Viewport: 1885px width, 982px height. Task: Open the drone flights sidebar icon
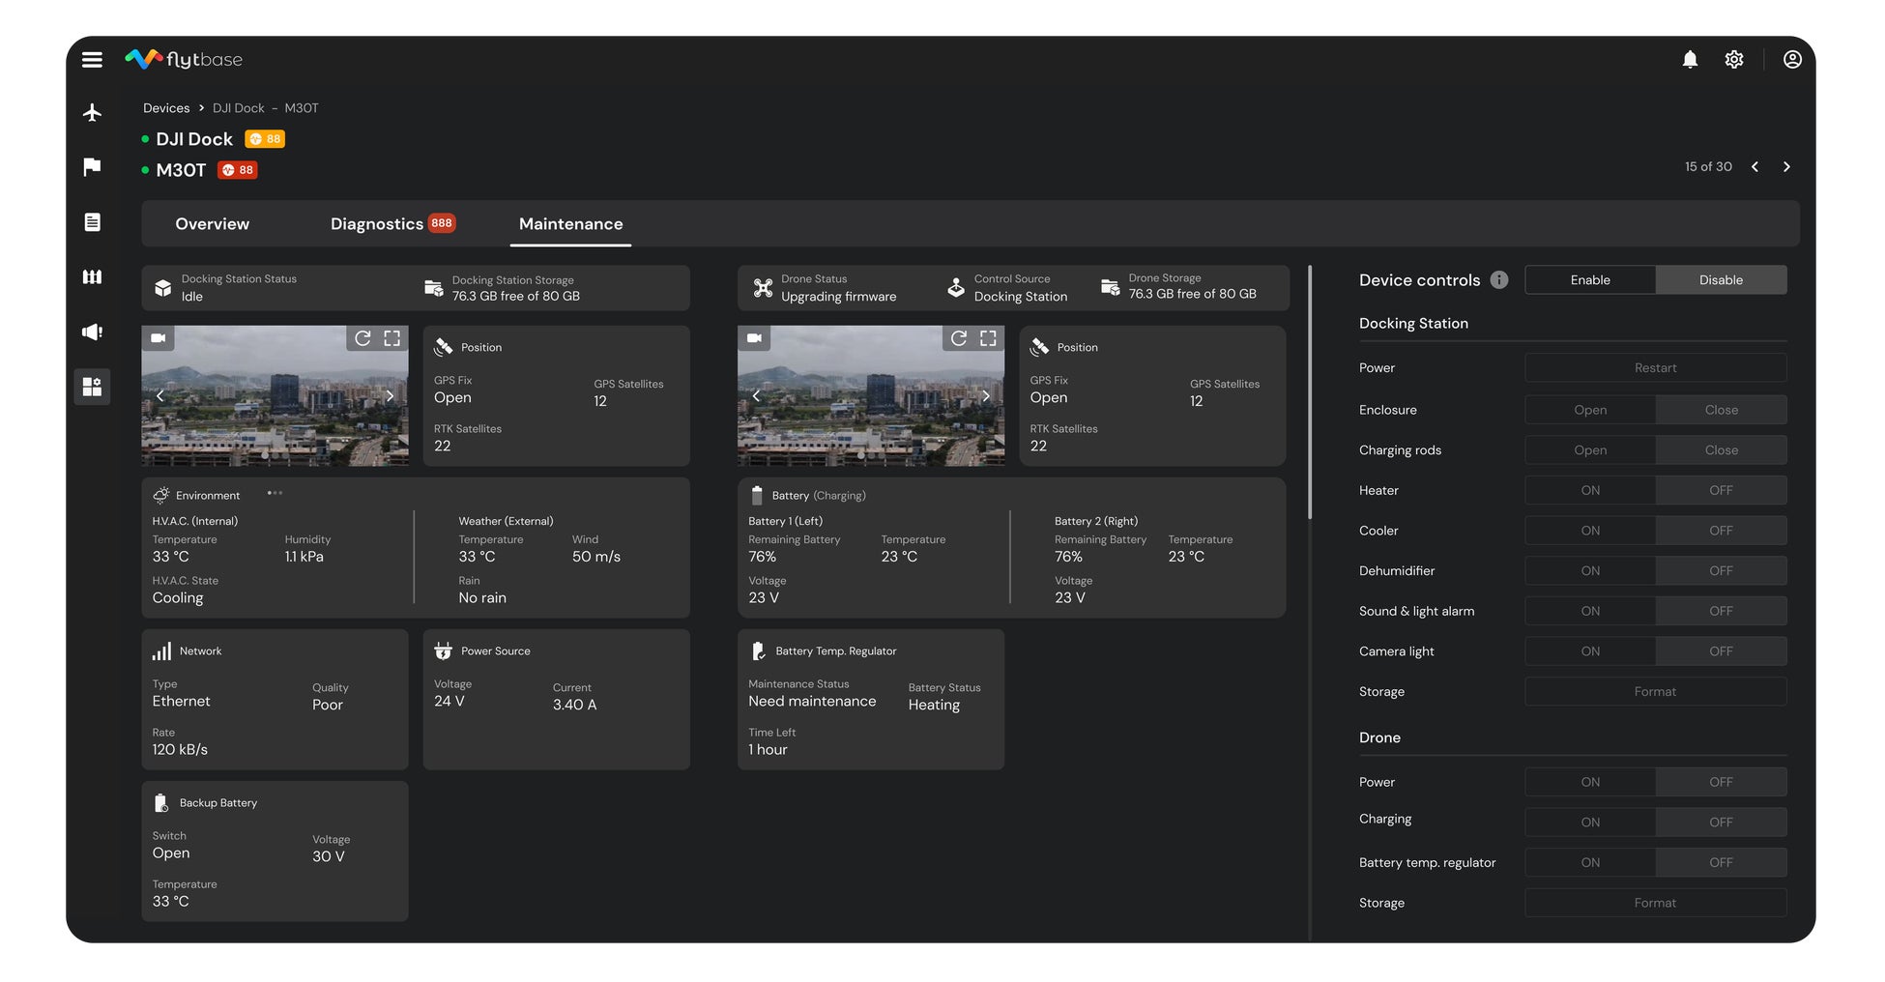click(x=92, y=113)
